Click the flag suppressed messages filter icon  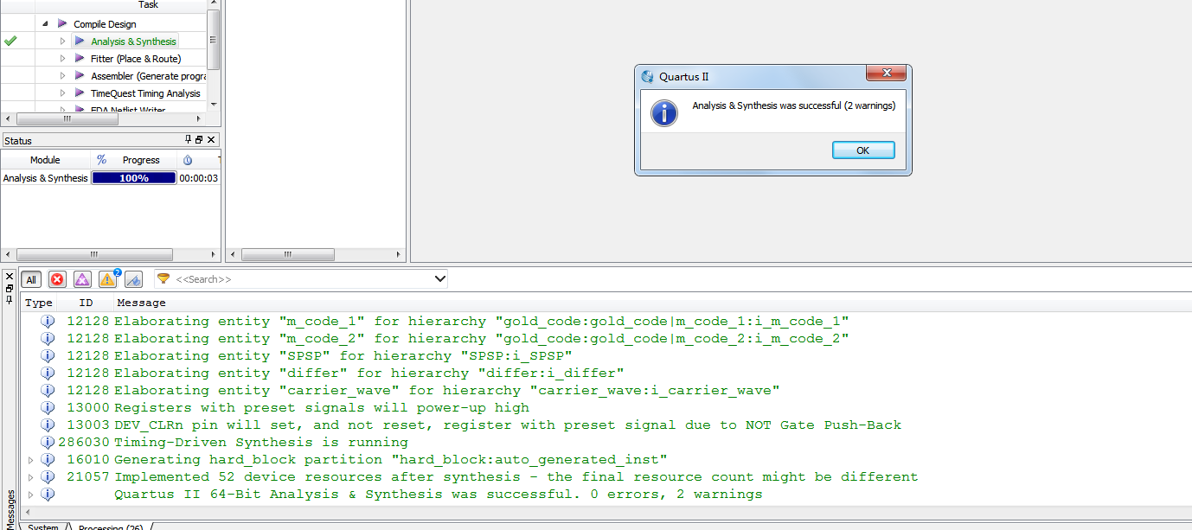(x=133, y=279)
